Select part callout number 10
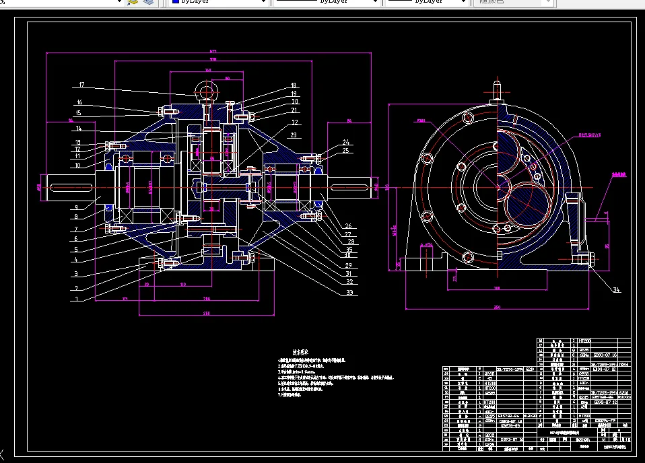Screen dimensions: 645x463 pyautogui.click(x=77, y=166)
